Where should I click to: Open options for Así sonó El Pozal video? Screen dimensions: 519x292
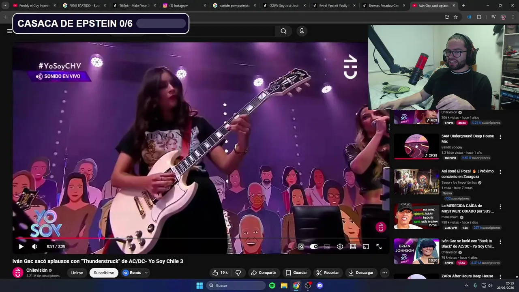tap(500, 172)
